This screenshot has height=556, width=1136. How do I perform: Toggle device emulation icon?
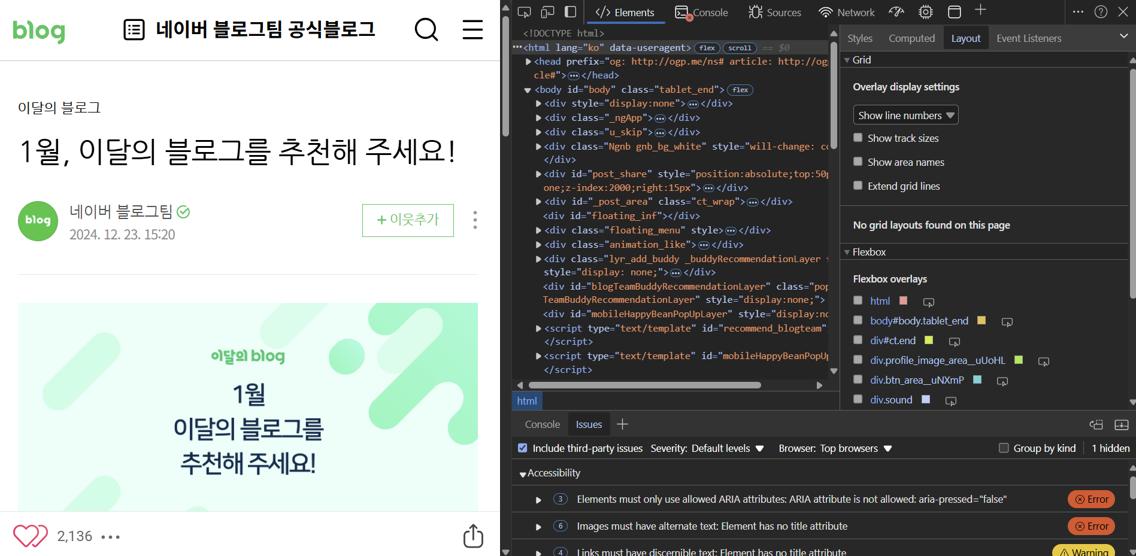(547, 12)
